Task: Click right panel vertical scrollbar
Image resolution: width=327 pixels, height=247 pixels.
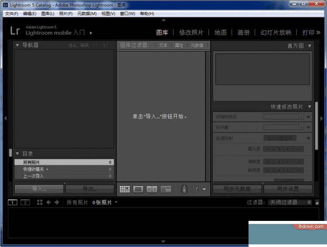Action: (317, 126)
